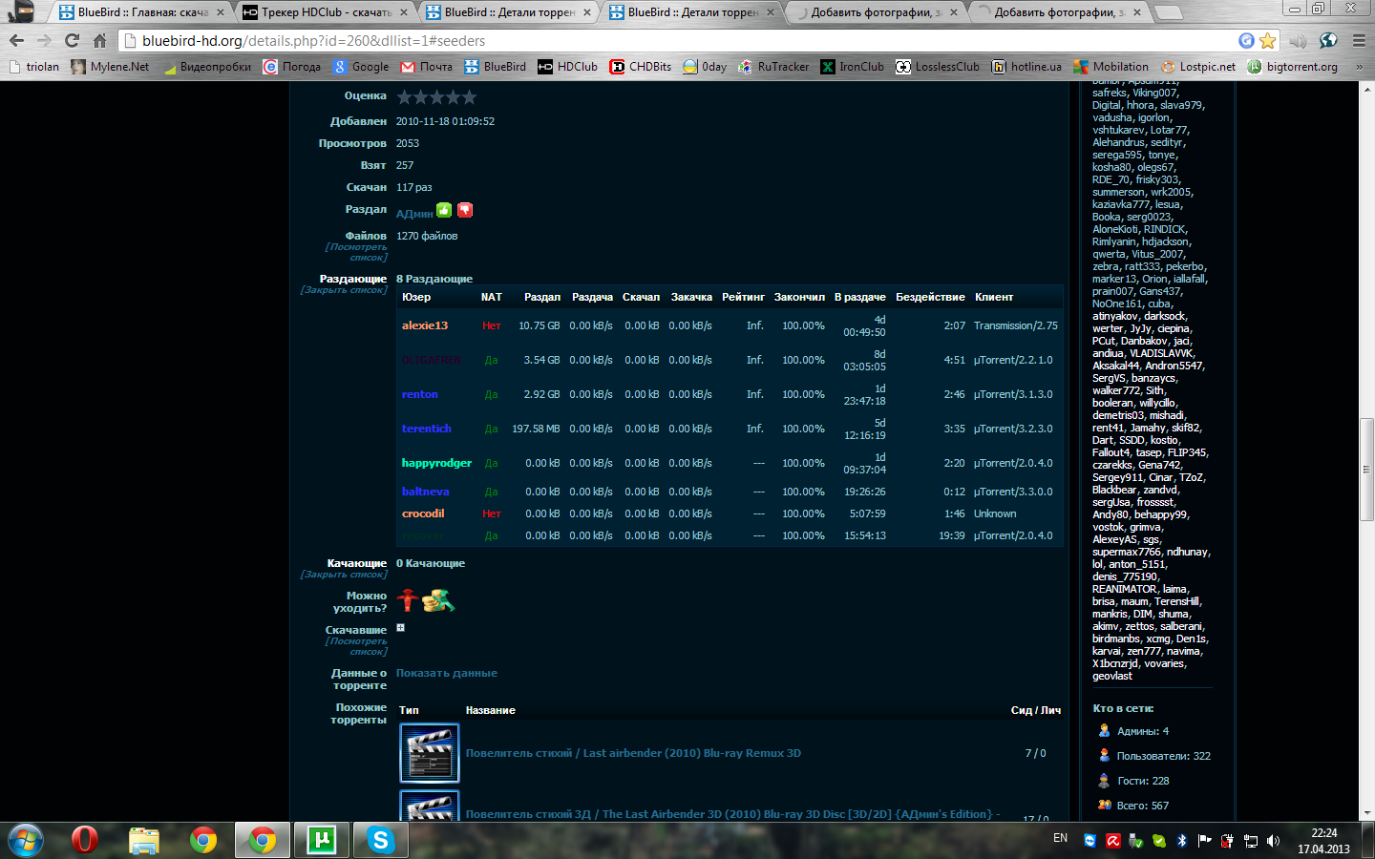Click the TeamViewer tray icon

1089,841
